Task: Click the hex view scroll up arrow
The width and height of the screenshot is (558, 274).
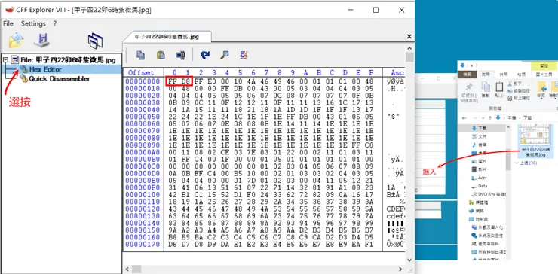Action: tap(409, 48)
